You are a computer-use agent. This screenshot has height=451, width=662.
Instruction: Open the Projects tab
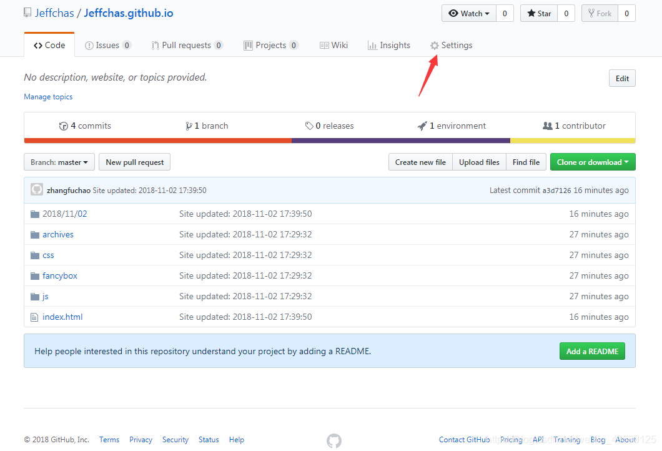271,45
